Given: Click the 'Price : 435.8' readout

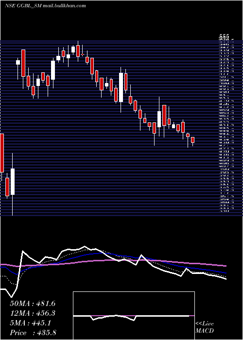Looking at the screenshot, I should coord(33,333).
